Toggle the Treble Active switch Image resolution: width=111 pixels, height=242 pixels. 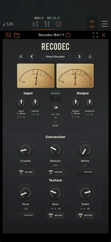click(x=85, y=215)
